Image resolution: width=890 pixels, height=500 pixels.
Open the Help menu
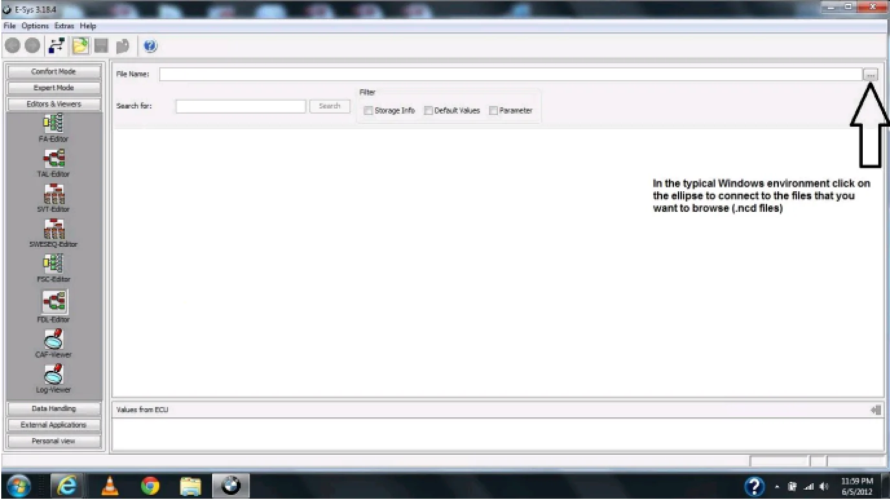coord(88,26)
